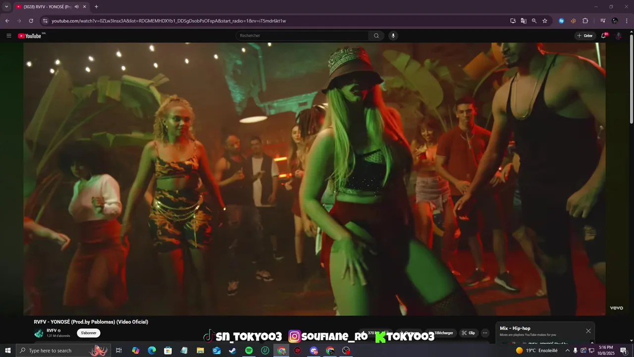Click the Rechercher search field
Image resolution: width=634 pixels, height=357 pixels.
tap(302, 36)
